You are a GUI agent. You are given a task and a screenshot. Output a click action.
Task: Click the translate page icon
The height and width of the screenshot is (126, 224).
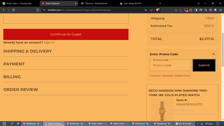(x=146, y=10)
